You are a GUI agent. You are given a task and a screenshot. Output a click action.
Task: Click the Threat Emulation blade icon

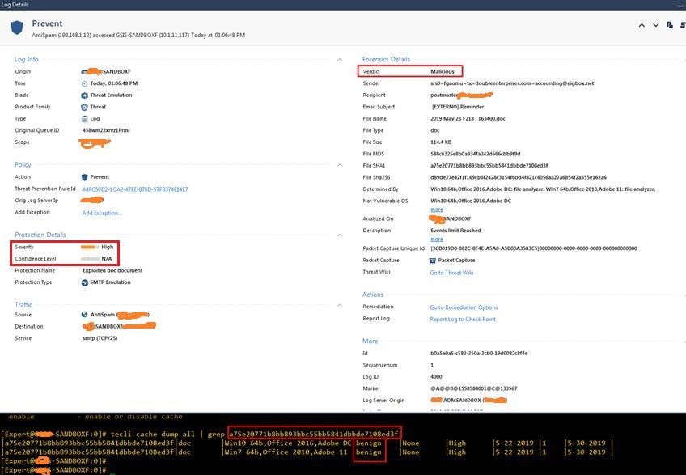84,95
